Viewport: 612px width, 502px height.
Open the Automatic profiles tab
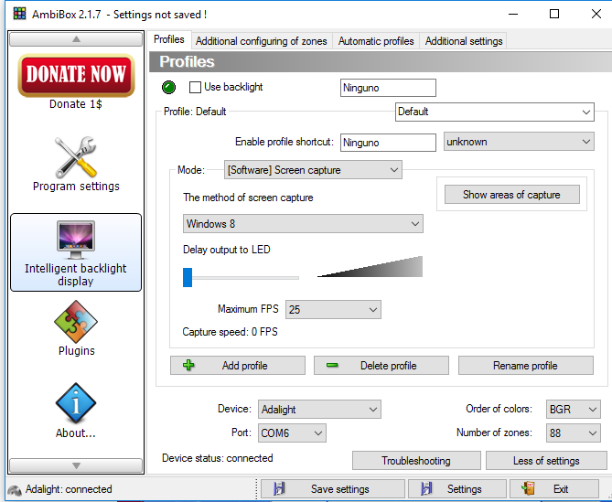[x=375, y=41]
